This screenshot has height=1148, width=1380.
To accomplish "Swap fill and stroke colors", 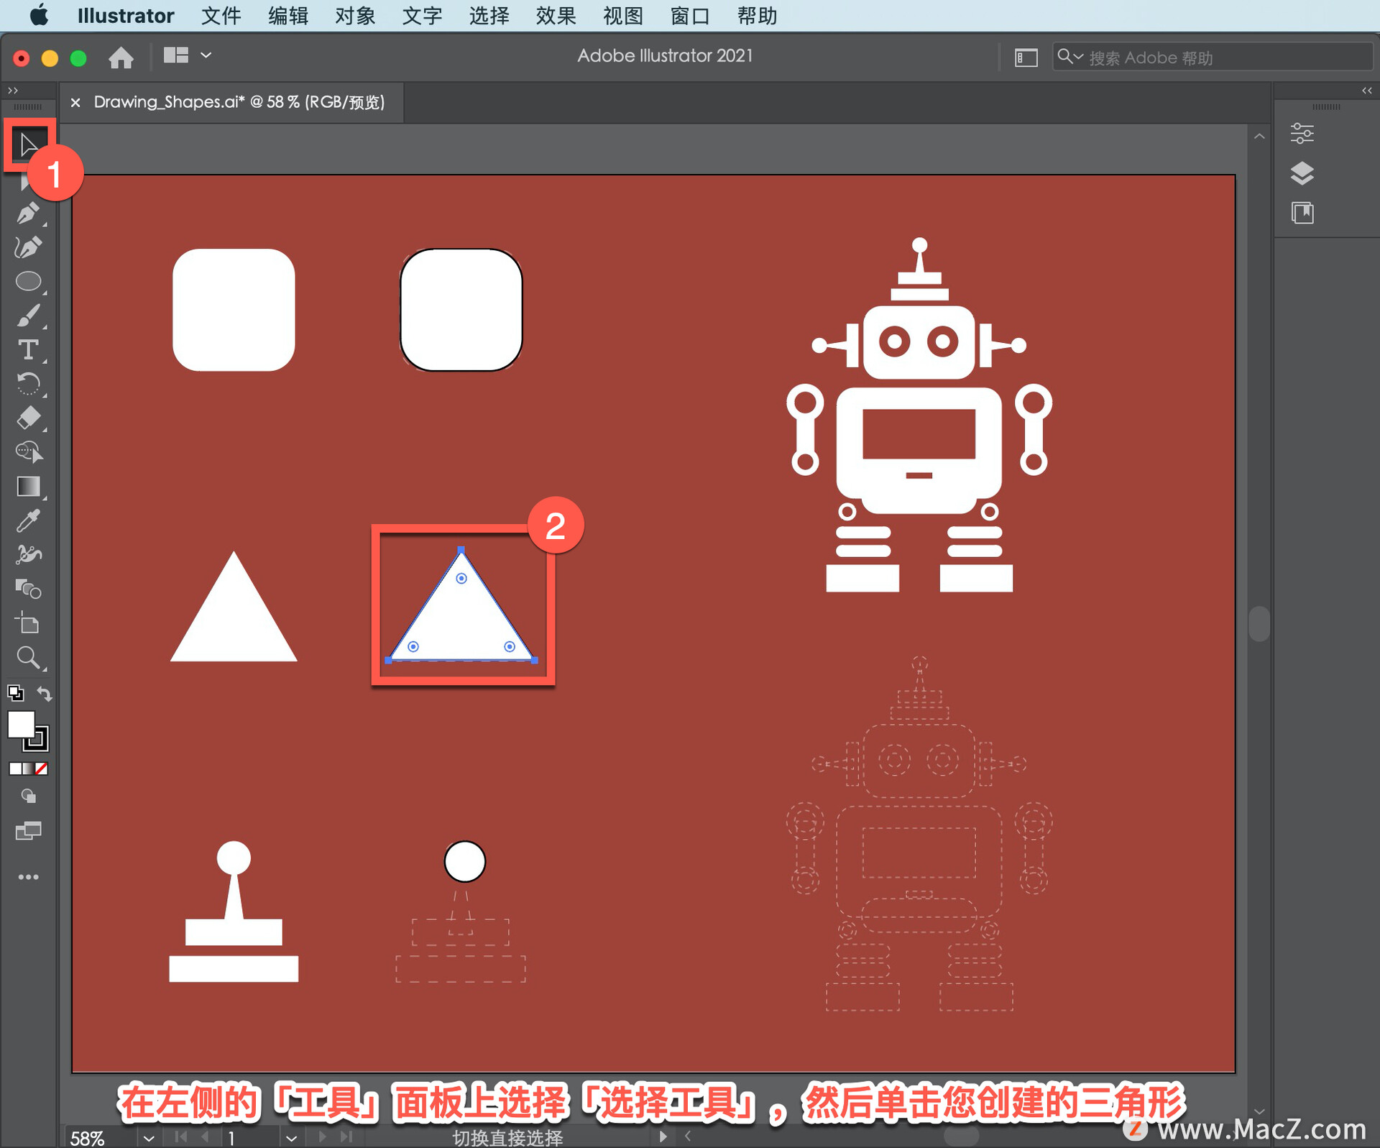I will pyautogui.click(x=45, y=694).
